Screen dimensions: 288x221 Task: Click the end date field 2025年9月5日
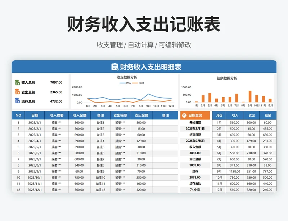pos(195,141)
